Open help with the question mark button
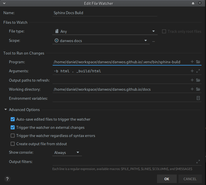The height and width of the screenshot is (185, 206). click(x=7, y=179)
